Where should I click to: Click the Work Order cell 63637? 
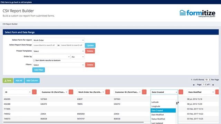80,99
